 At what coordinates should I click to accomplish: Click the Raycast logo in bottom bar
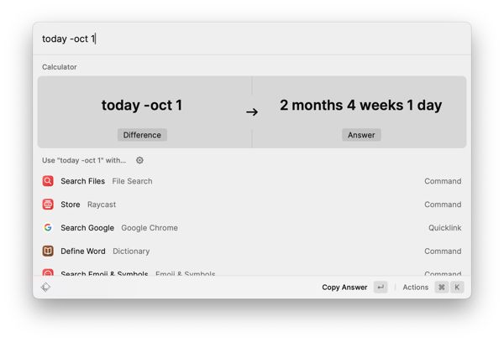(x=45, y=288)
